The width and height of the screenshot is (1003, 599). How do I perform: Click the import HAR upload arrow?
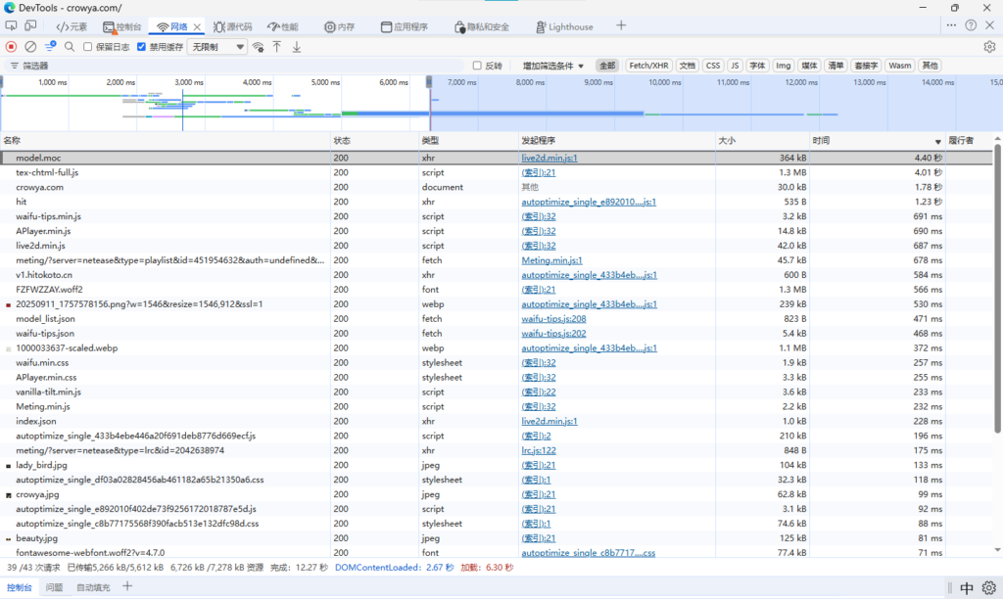pos(277,46)
